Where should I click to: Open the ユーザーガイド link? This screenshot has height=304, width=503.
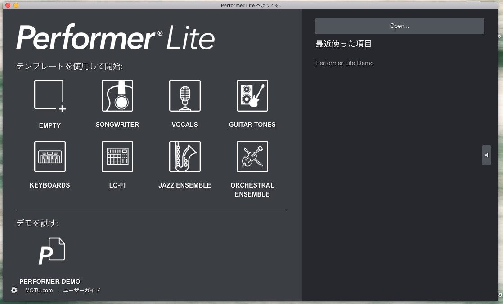click(81, 290)
